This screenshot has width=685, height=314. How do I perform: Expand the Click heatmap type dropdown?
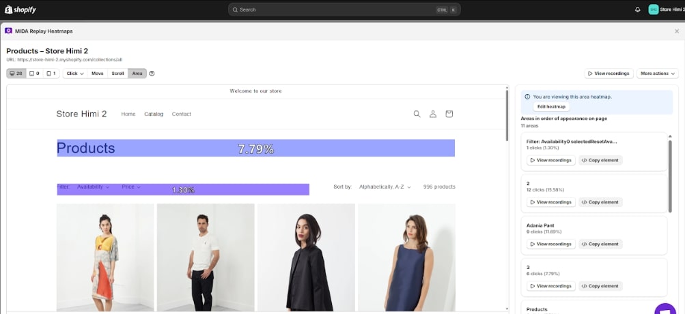click(x=75, y=74)
